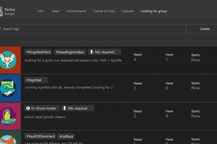Click the microphone icon on Ghost Hunter post

[x=65, y=108]
